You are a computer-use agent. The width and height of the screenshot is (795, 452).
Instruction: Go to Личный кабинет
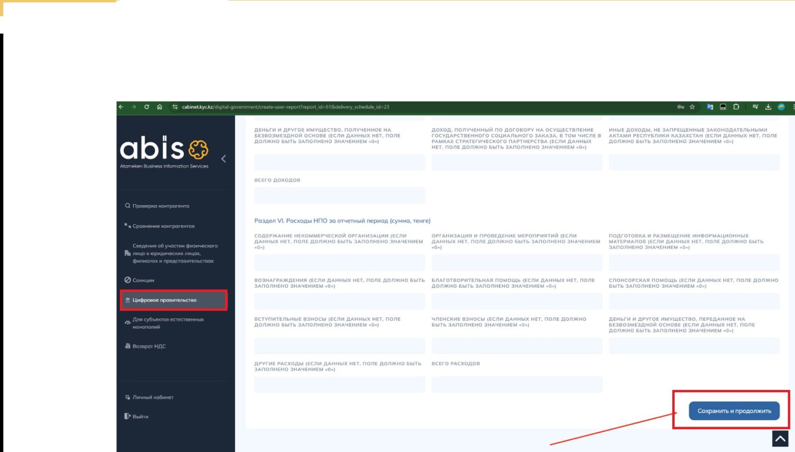(x=153, y=397)
